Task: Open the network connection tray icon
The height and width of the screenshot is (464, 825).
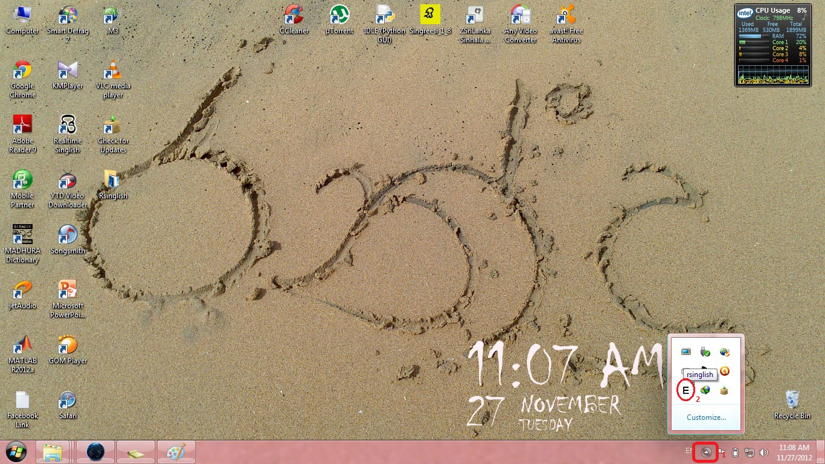Action: tap(750, 452)
